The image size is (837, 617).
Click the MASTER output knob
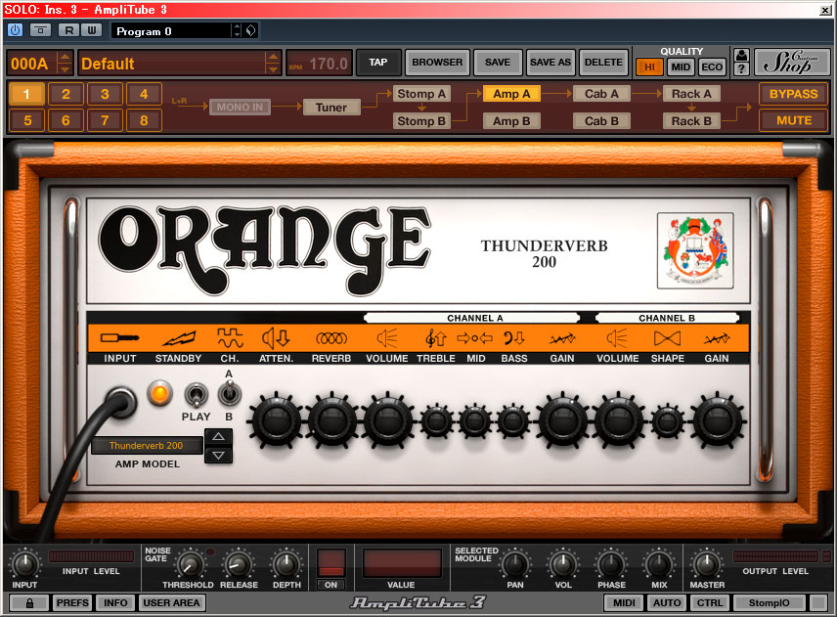(x=707, y=564)
